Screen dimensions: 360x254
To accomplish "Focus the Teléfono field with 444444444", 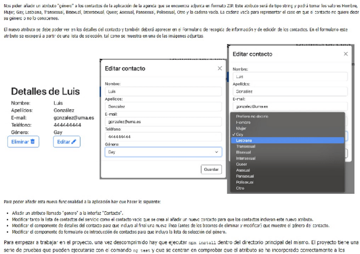I will [163, 137].
